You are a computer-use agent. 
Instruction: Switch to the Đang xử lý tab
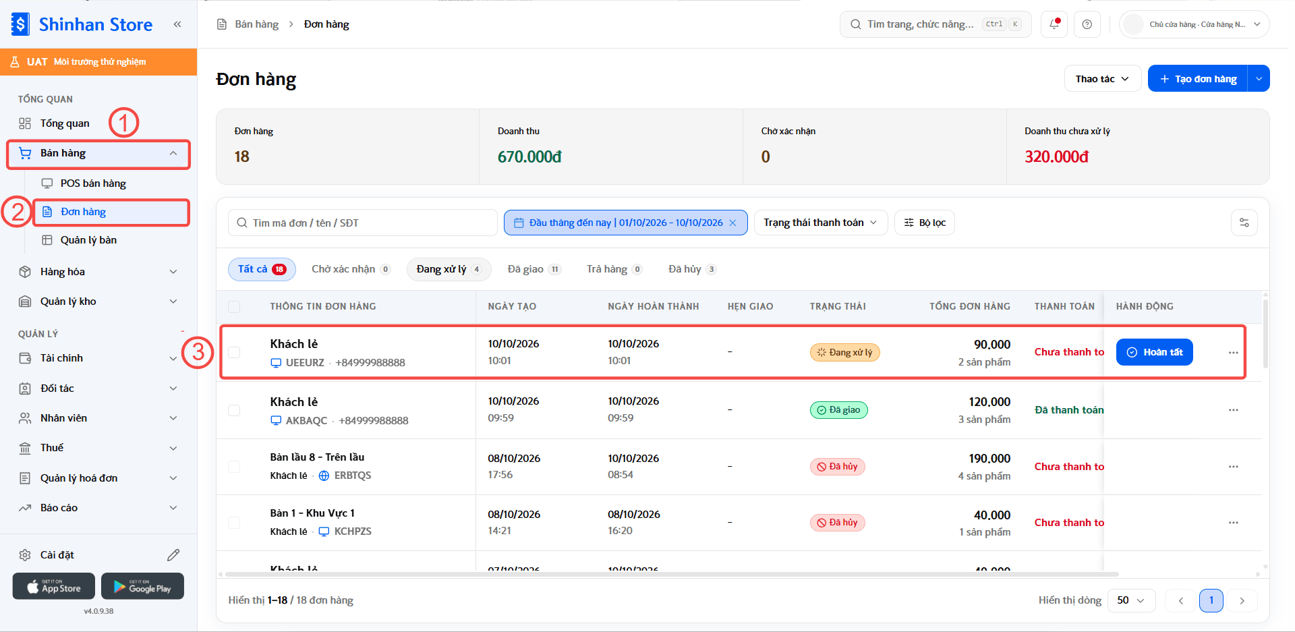tap(449, 269)
